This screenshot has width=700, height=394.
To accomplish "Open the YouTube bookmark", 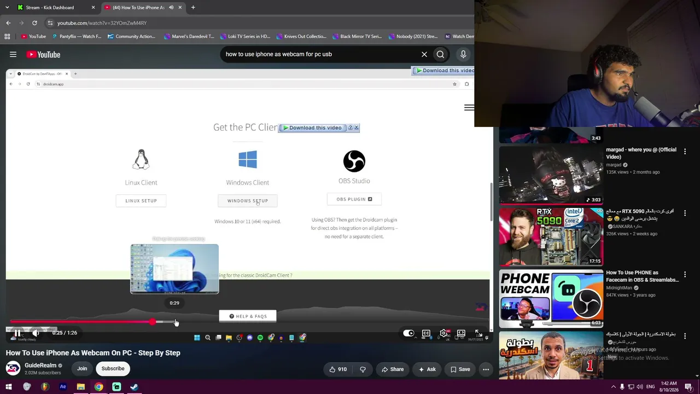I will point(33,37).
